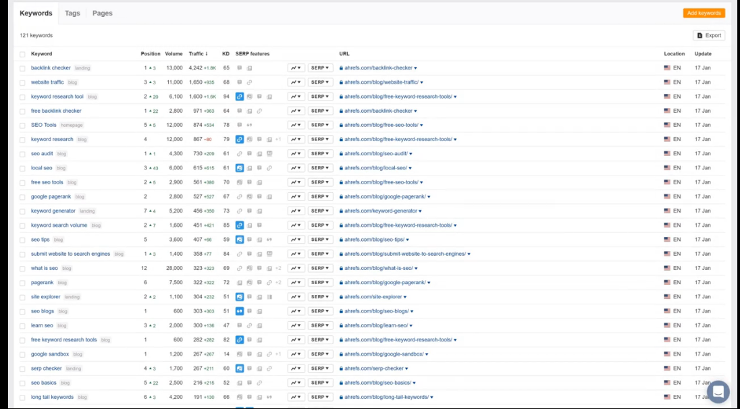Tick checkbox for backlink checker keyword
The image size is (740, 409).
tap(22, 68)
